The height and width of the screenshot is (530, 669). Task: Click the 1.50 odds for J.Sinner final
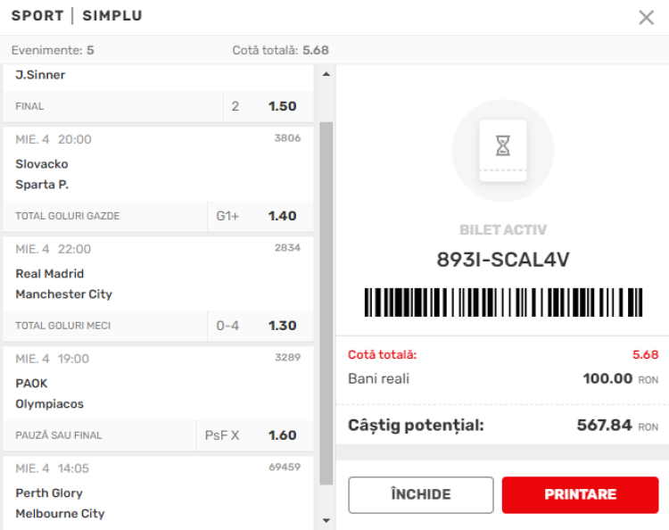point(282,106)
